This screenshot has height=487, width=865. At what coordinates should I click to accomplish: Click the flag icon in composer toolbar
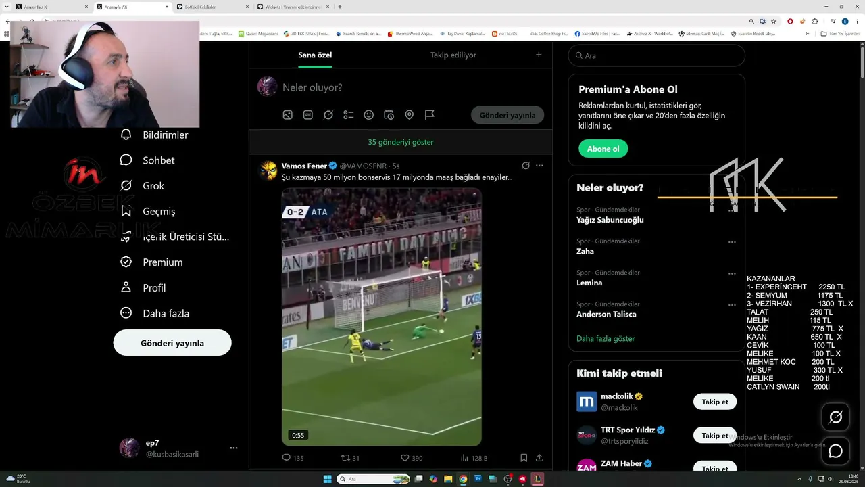[430, 115]
